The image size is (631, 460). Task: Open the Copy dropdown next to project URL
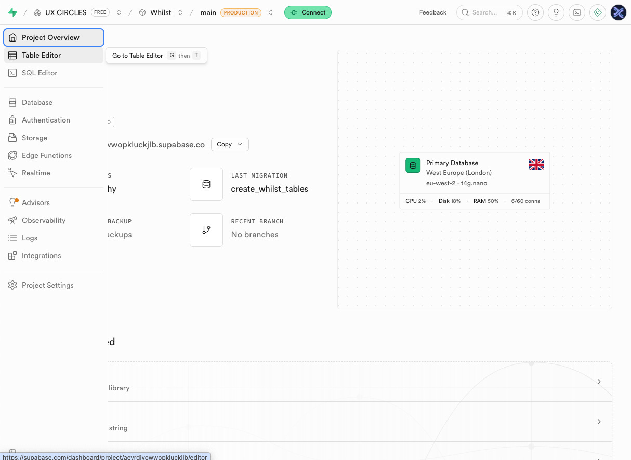230,144
